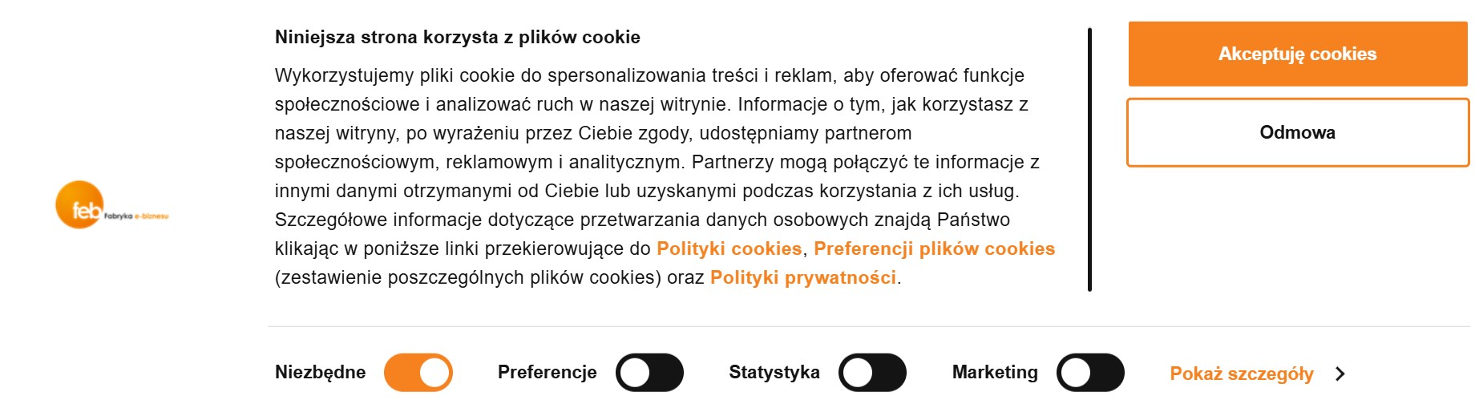This screenshot has height=412, width=1475.
Task: Open the Preferencji plików cookies link
Action: [934, 248]
